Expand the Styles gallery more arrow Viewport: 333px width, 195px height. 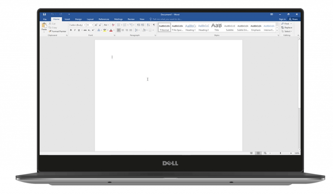(277, 30)
